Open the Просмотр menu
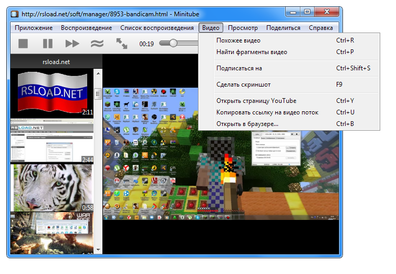The height and width of the screenshot is (274, 396). pyautogui.click(x=243, y=28)
